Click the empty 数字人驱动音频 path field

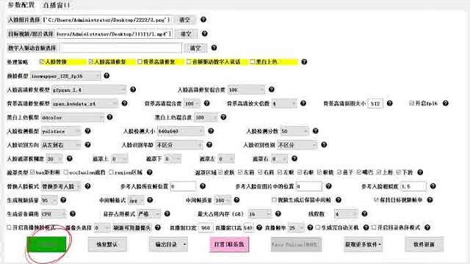[x=120, y=48]
